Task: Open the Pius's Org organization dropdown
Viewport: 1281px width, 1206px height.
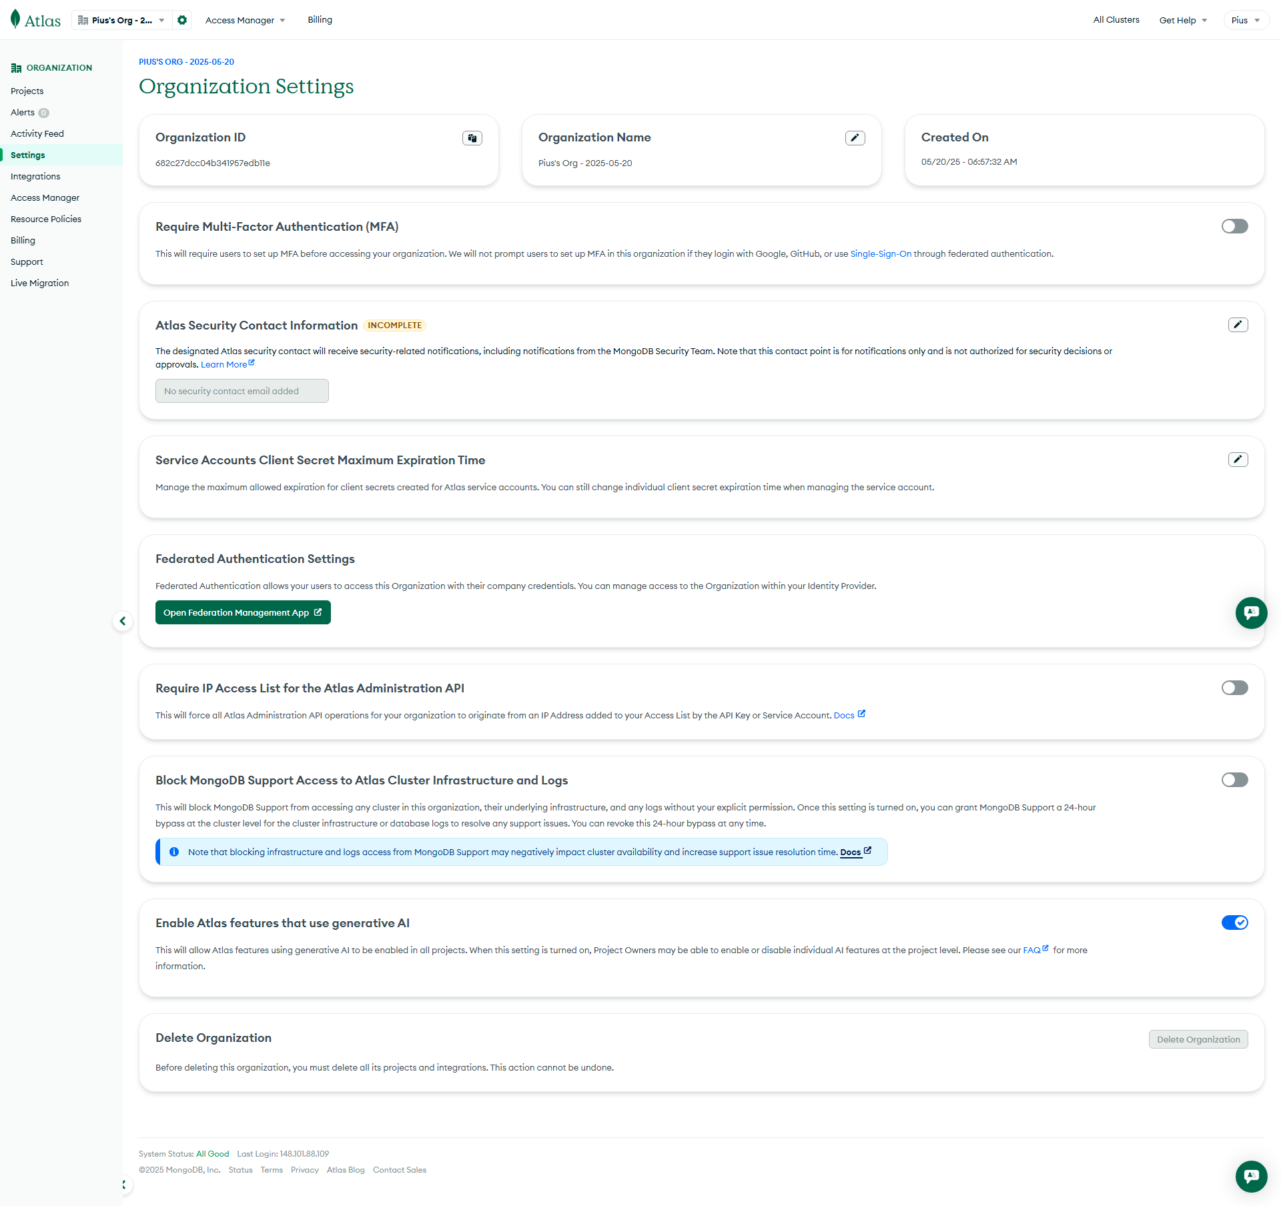Action: (121, 20)
